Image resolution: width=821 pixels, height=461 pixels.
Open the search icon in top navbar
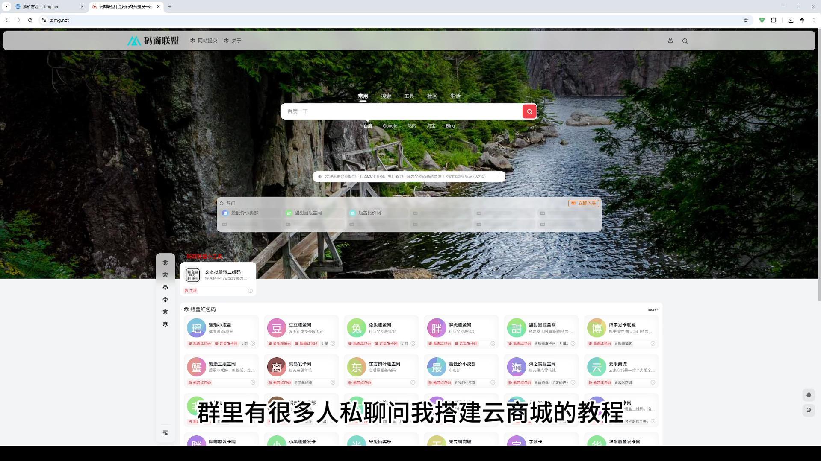pyautogui.click(x=685, y=41)
